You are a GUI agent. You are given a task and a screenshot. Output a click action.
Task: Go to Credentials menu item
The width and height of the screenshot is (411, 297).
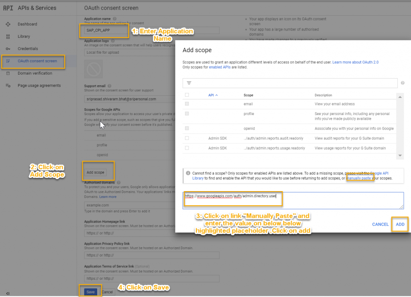[28, 48]
